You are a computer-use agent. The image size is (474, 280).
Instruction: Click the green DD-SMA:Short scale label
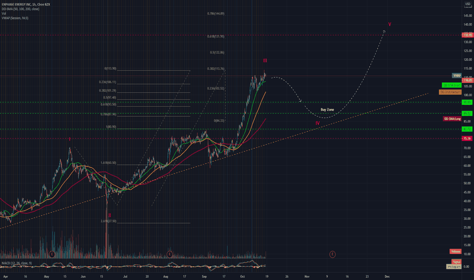click(452, 85)
